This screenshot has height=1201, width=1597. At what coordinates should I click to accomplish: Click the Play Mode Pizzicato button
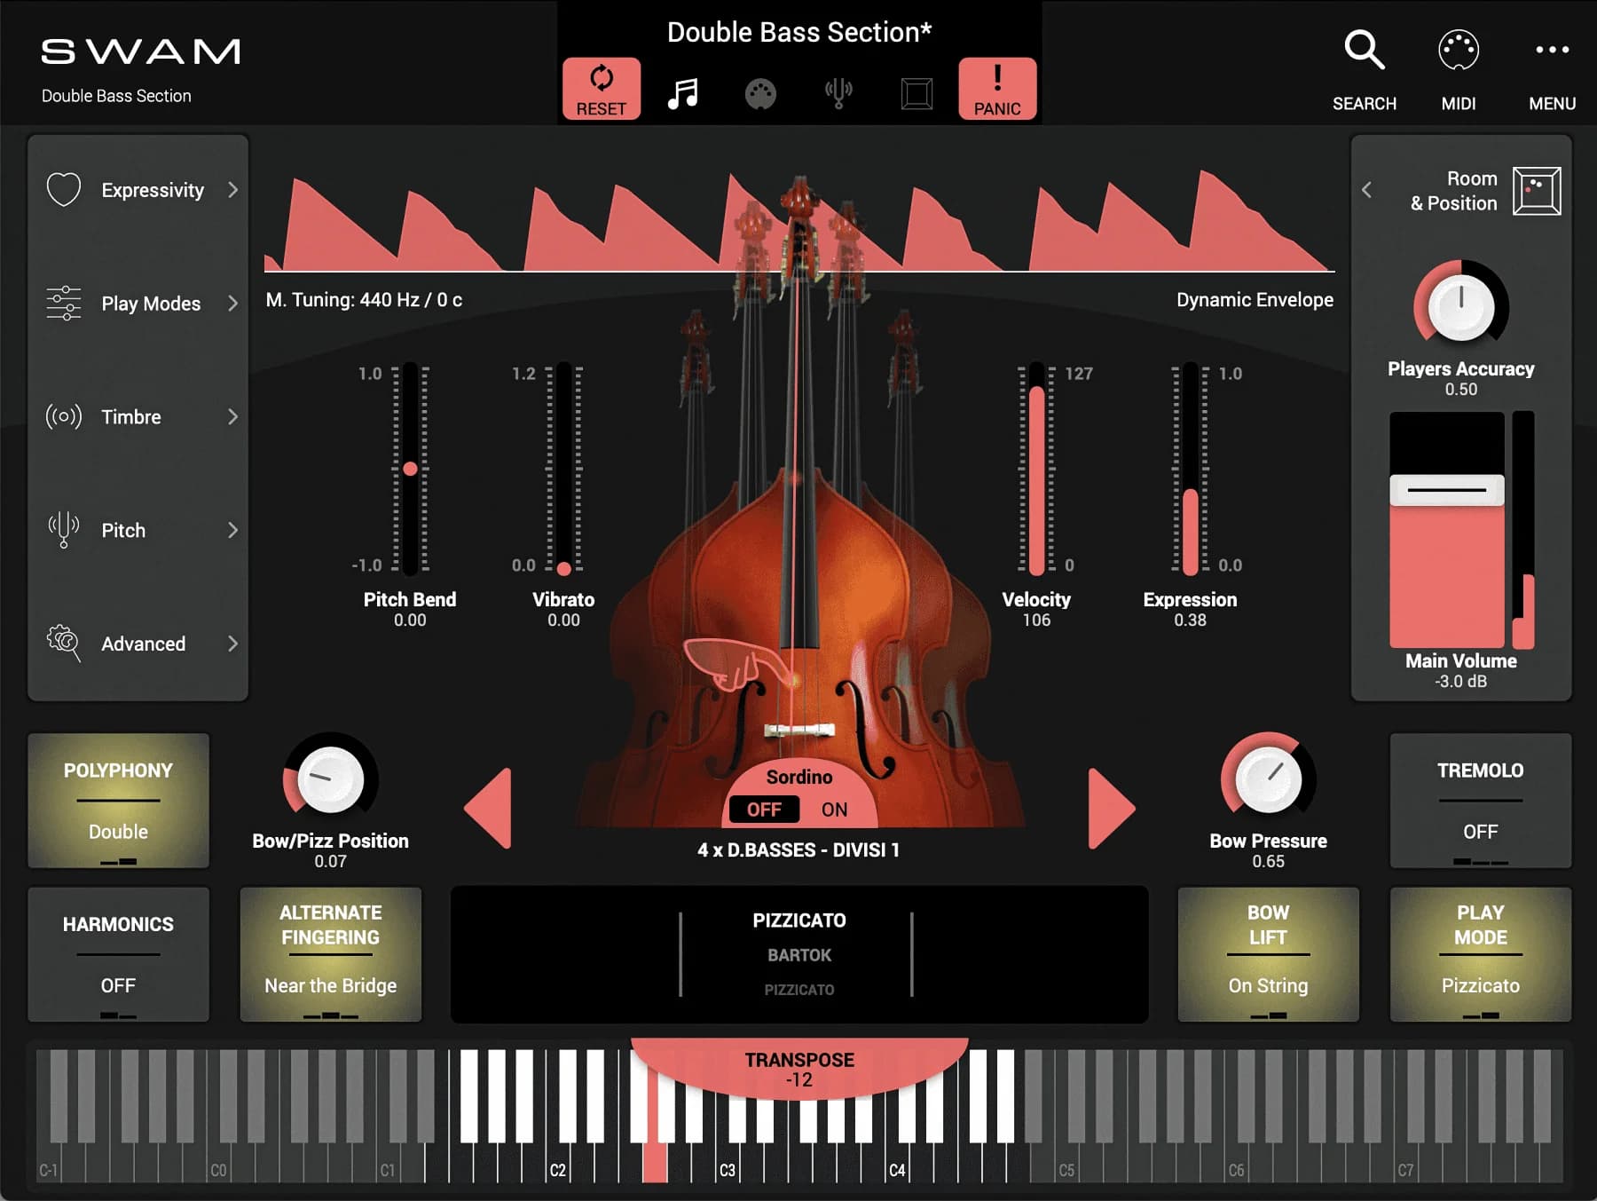(x=1480, y=954)
